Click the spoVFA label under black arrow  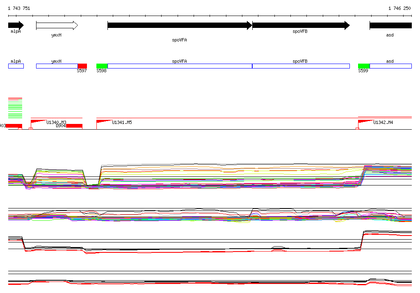180,40
